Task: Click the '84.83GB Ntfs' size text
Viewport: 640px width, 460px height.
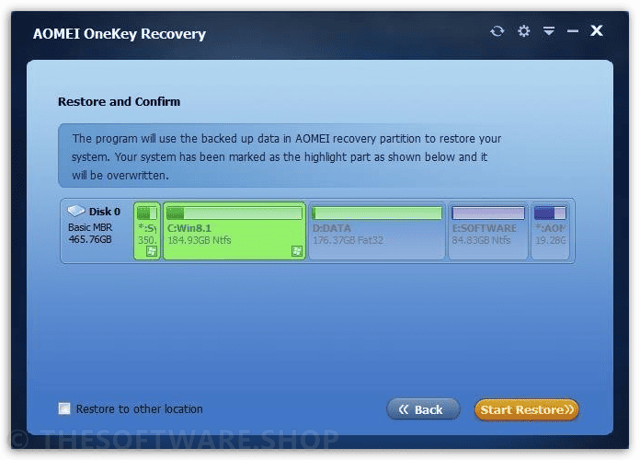Action: [x=481, y=240]
